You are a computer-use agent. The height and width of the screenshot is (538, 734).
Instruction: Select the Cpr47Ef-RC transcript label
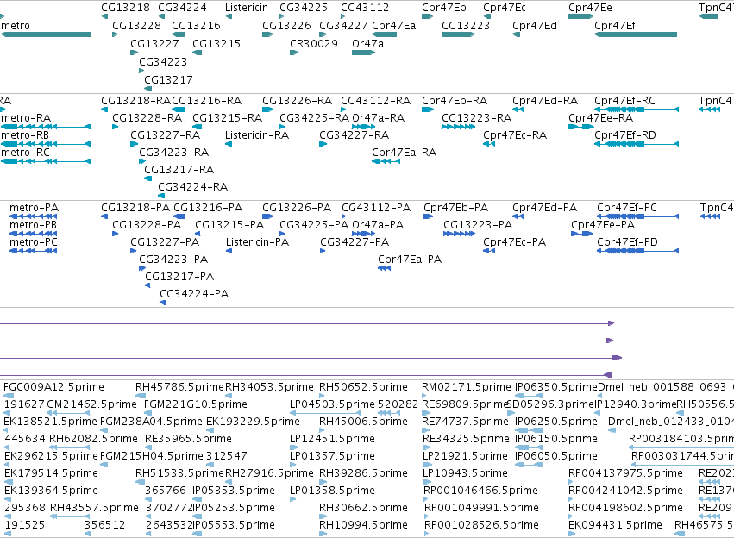click(624, 101)
